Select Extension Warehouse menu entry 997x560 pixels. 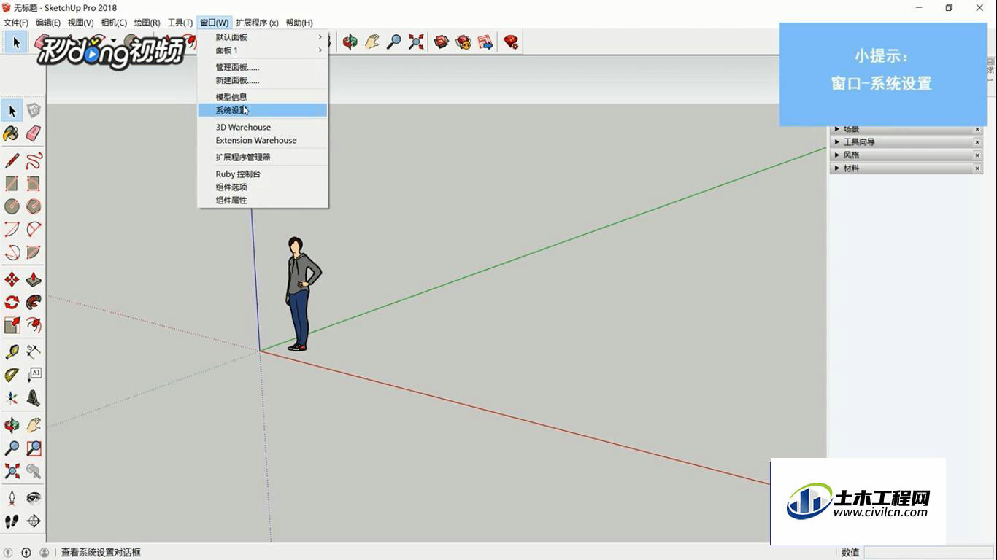(x=263, y=140)
